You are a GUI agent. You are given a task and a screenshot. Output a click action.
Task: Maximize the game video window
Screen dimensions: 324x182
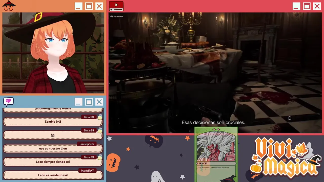click(307, 6)
